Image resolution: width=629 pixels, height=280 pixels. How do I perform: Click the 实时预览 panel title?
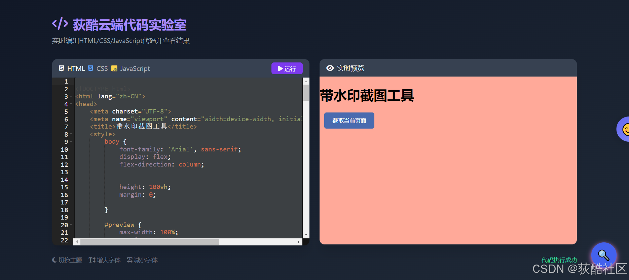[350, 68]
